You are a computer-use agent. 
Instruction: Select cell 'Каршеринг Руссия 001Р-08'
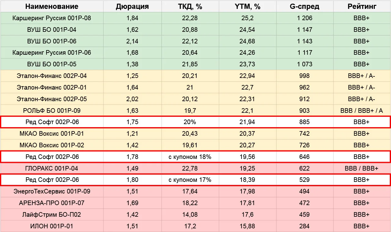(x=52, y=18)
